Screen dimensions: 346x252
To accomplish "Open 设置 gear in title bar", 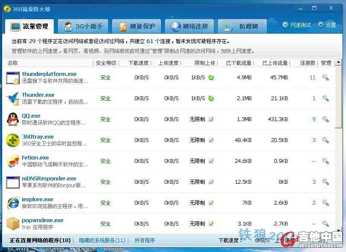I will [327, 25].
